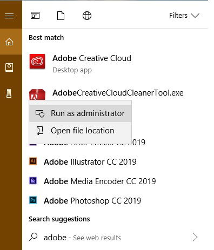The width and height of the screenshot is (214, 250).
Task: Click the Adobe Creative Cloud red icon
Action: coord(37,62)
